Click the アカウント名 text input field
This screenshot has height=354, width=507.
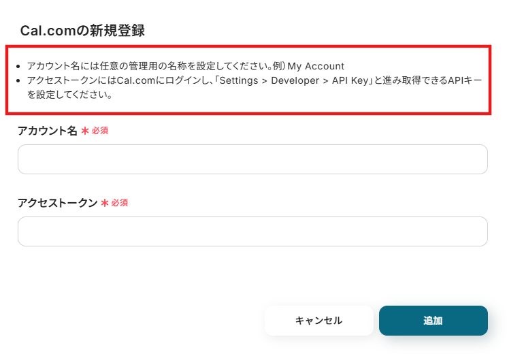click(252, 159)
